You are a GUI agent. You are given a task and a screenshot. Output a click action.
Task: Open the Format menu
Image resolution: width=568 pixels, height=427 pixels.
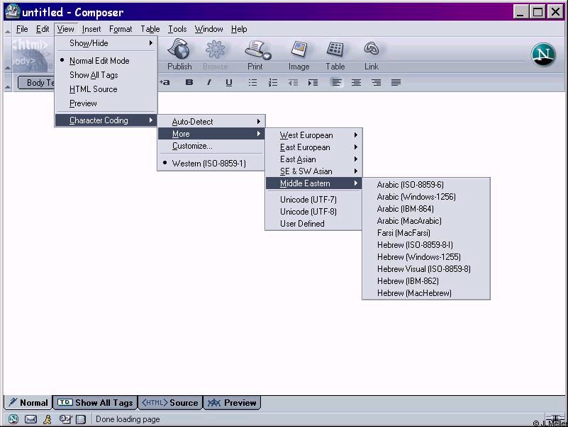tap(121, 29)
